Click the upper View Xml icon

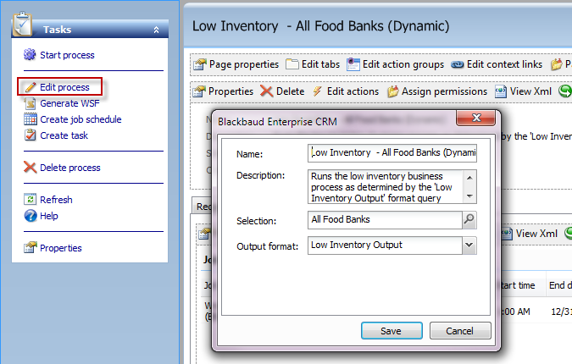point(501,91)
